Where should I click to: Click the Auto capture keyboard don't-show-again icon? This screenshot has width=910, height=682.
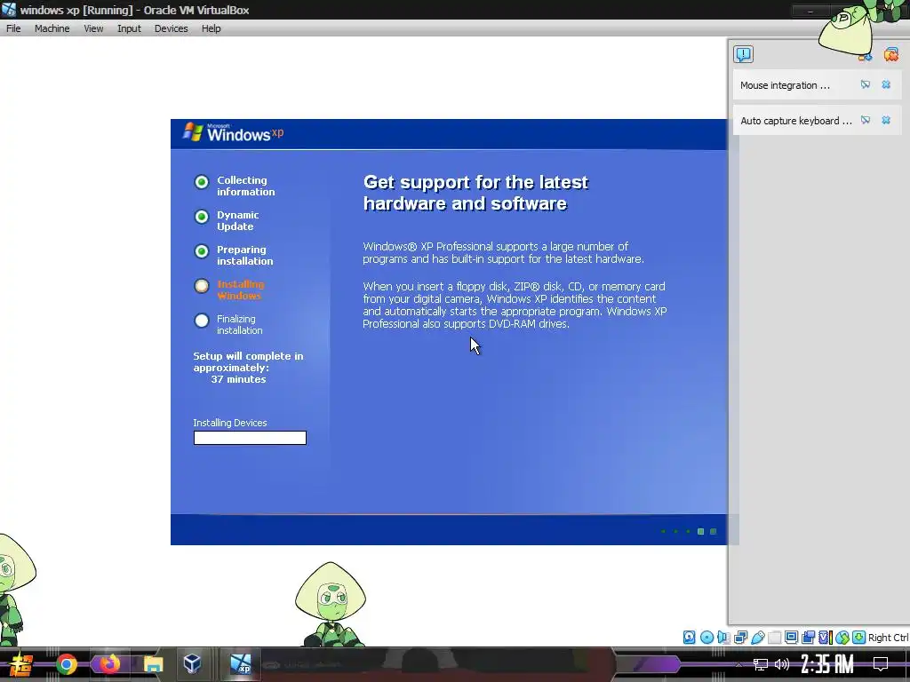[866, 120]
